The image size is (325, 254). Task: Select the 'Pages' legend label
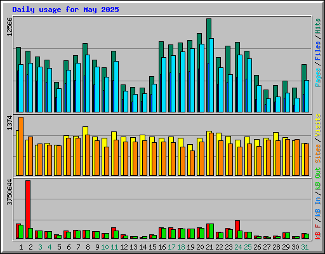318,77
